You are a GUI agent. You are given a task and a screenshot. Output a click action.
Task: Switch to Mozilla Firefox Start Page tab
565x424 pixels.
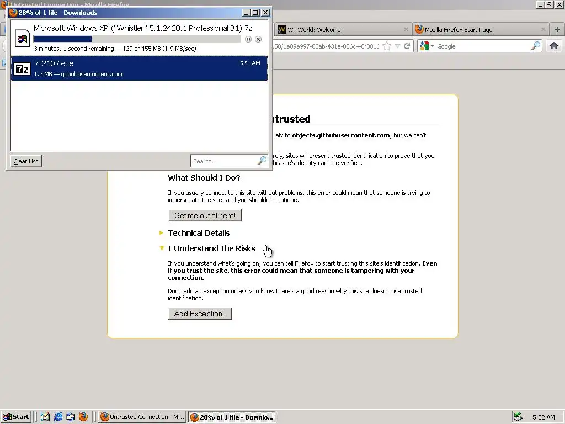tap(481, 30)
